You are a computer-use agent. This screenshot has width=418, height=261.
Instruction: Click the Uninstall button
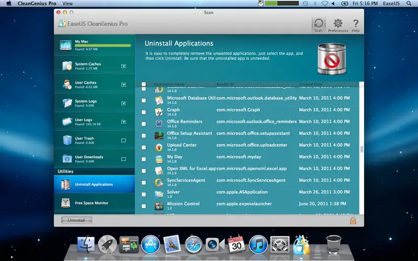point(76,220)
